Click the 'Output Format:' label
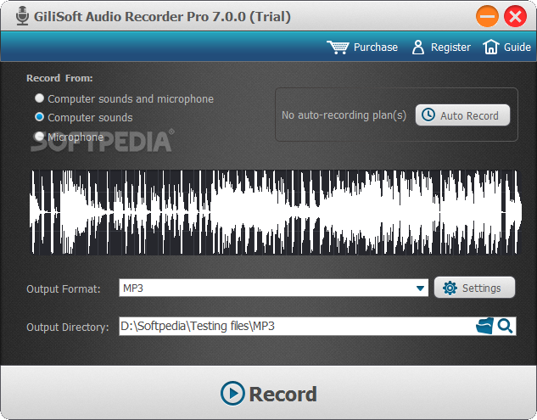The width and height of the screenshot is (537, 420). (64, 288)
